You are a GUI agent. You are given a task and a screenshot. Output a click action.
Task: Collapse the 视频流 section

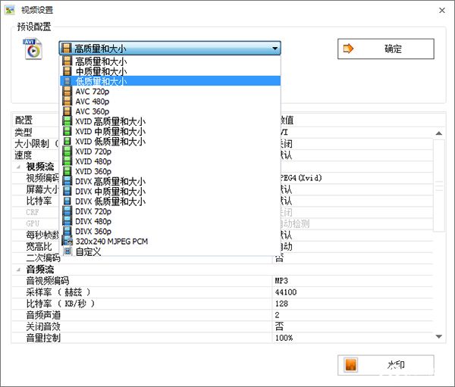(x=18, y=167)
